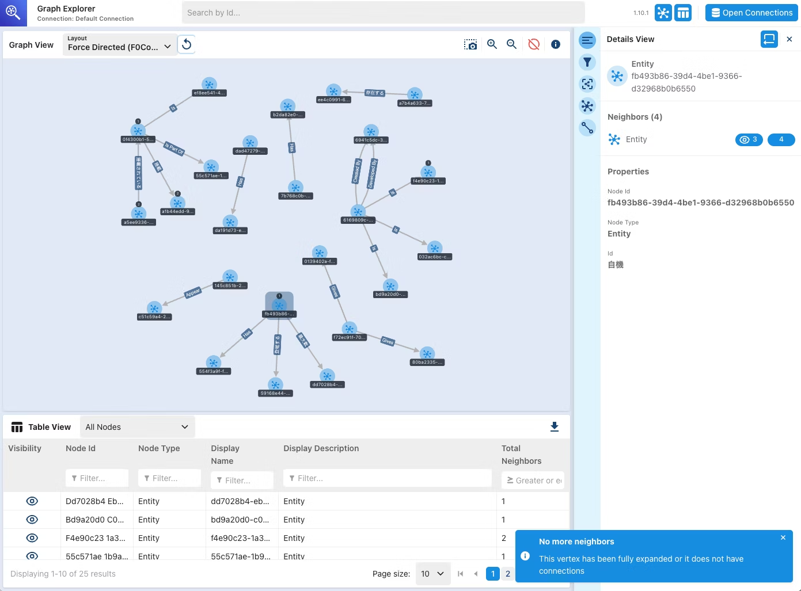801x591 pixels.
Task: Click the Appear edge label
Action: tap(193, 292)
